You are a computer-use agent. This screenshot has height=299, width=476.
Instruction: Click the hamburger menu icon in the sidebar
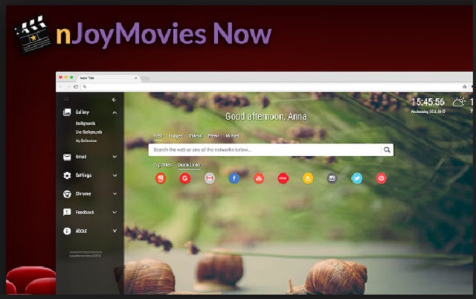coord(66,100)
